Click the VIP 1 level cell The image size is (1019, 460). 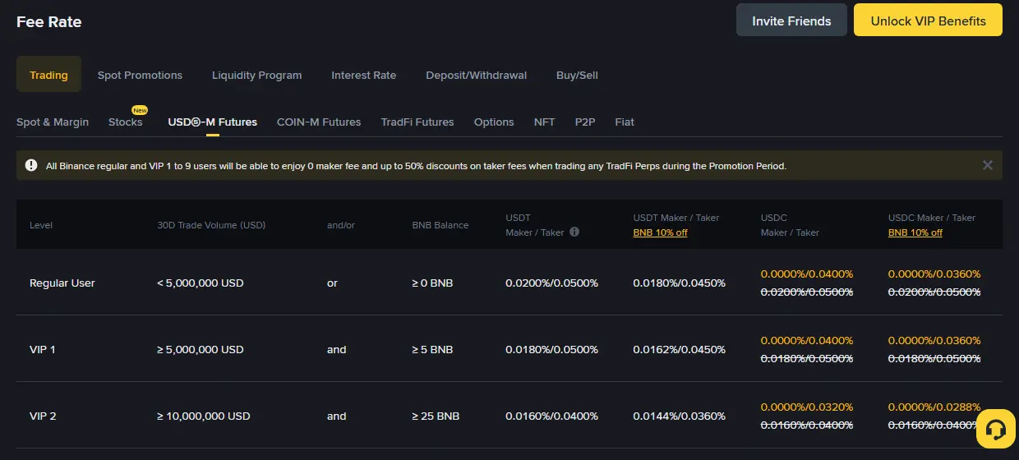(43, 349)
